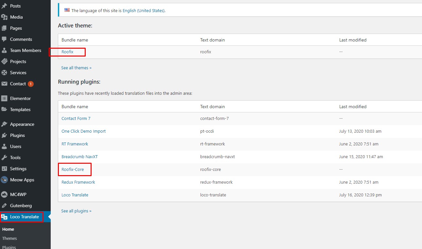Viewport: 422px width, 249px height.
Task: Click the Users icon in sidebar
Action: [x=4, y=146]
